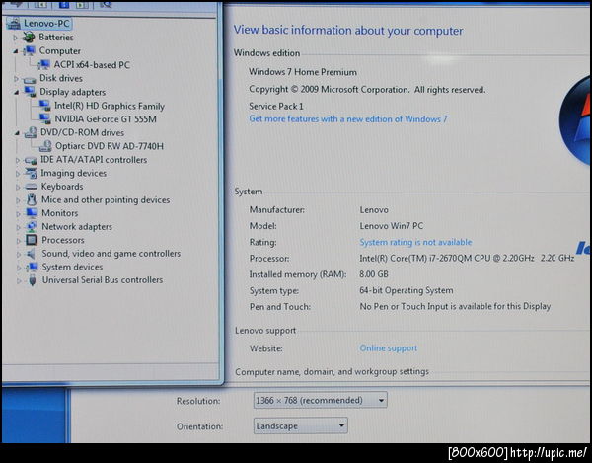The image size is (592, 463).
Task: Expand the System devices node arrow
Action: point(19,268)
